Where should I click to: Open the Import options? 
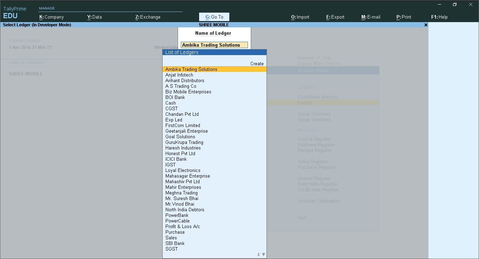(x=300, y=16)
